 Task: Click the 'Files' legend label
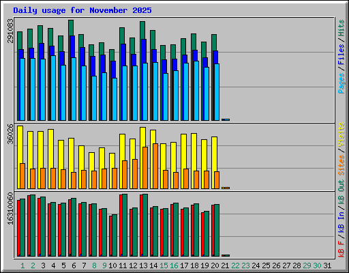(342, 55)
